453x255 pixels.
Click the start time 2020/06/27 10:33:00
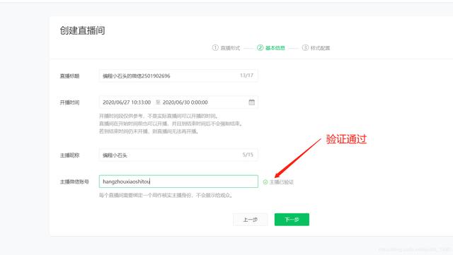[127, 102]
